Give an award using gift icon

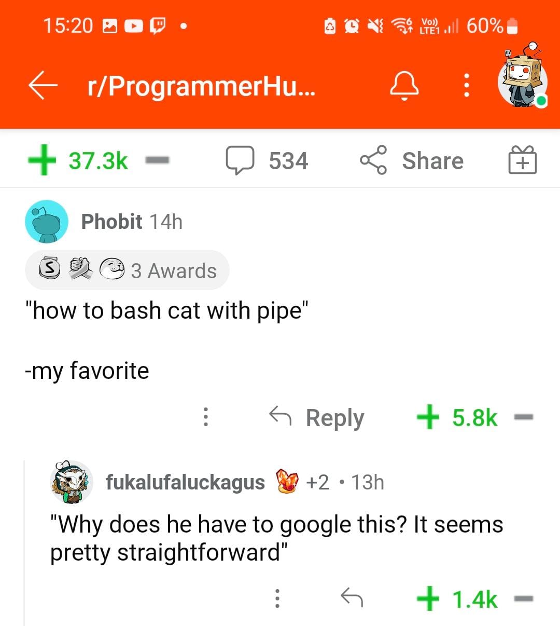pyautogui.click(x=523, y=160)
